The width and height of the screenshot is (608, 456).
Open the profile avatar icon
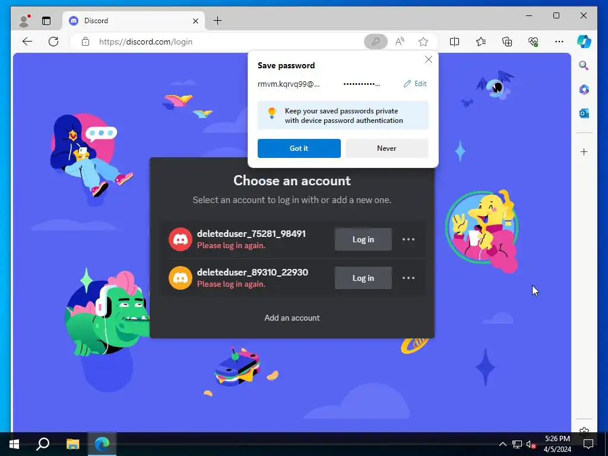24,21
